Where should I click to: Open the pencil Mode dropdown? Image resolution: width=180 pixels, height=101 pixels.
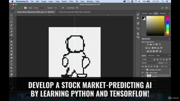[x=39, y=8]
